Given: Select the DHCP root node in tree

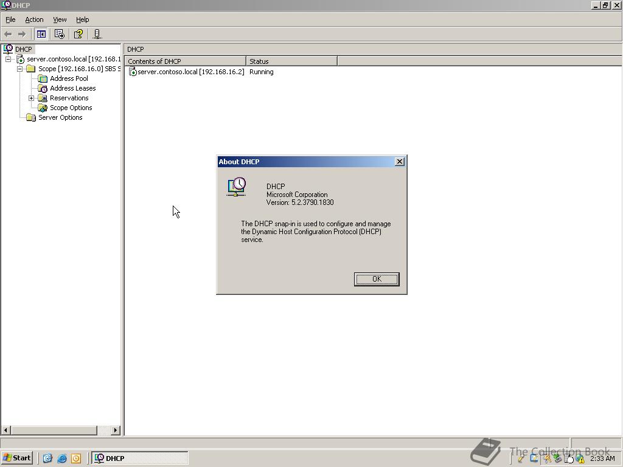Looking at the screenshot, I should pos(24,49).
